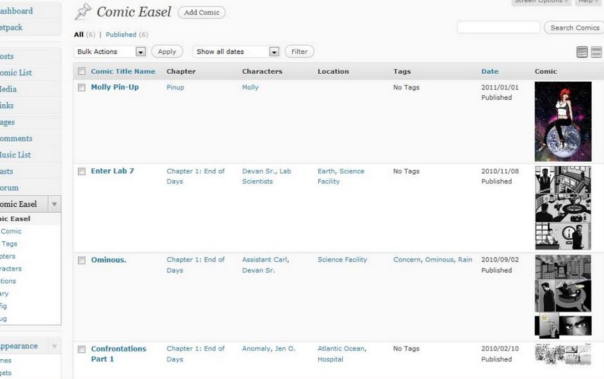The image size is (604, 379).
Task: Click the Filter button
Action: 299,52
